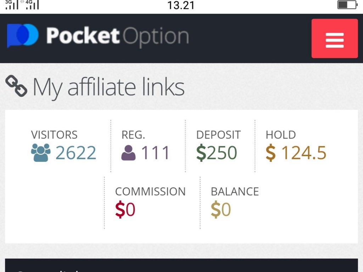Viewport: 363px width, 272px height.
Task: Click the green deposit dollar sign
Action: tap(201, 153)
